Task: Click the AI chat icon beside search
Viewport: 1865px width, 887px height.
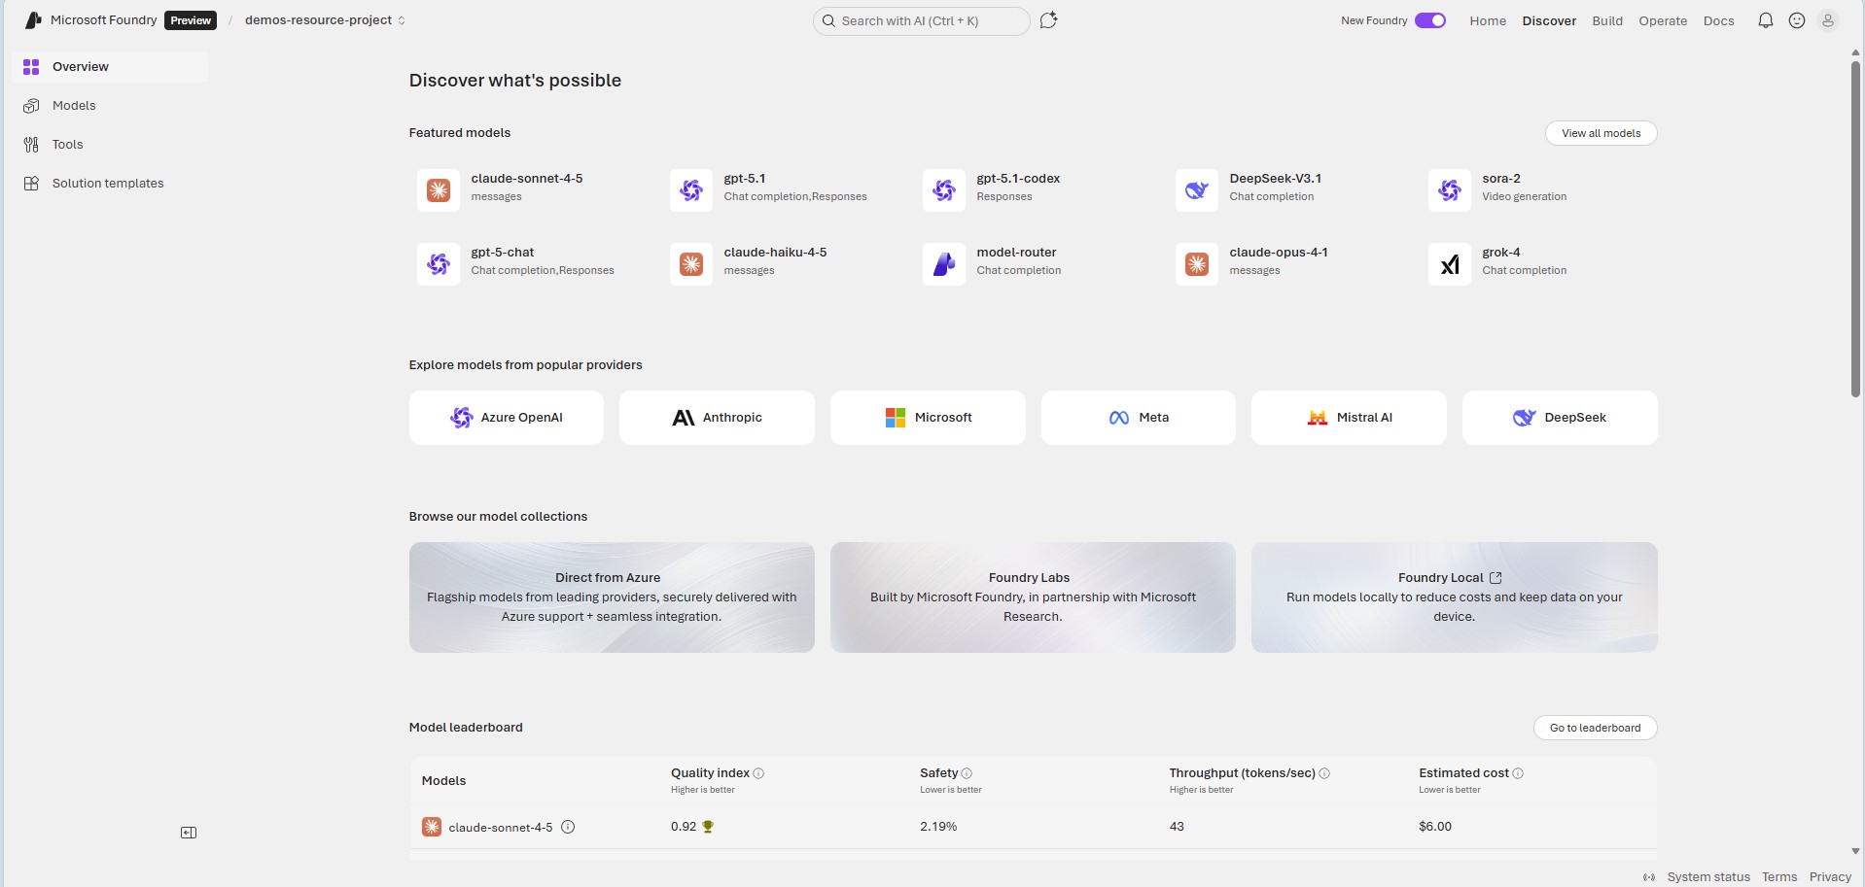Action: click(1048, 20)
